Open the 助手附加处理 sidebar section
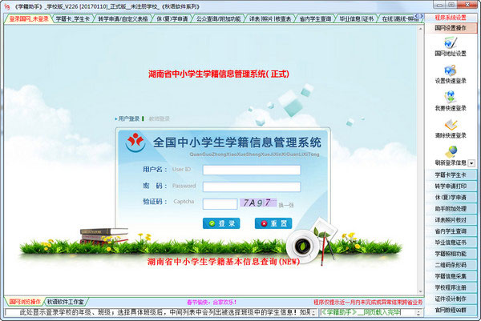Image resolution: width=481 pixels, height=321 pixels. [x=451, y=209]
